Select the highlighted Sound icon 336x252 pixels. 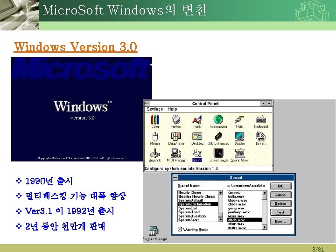click(197, 155)
